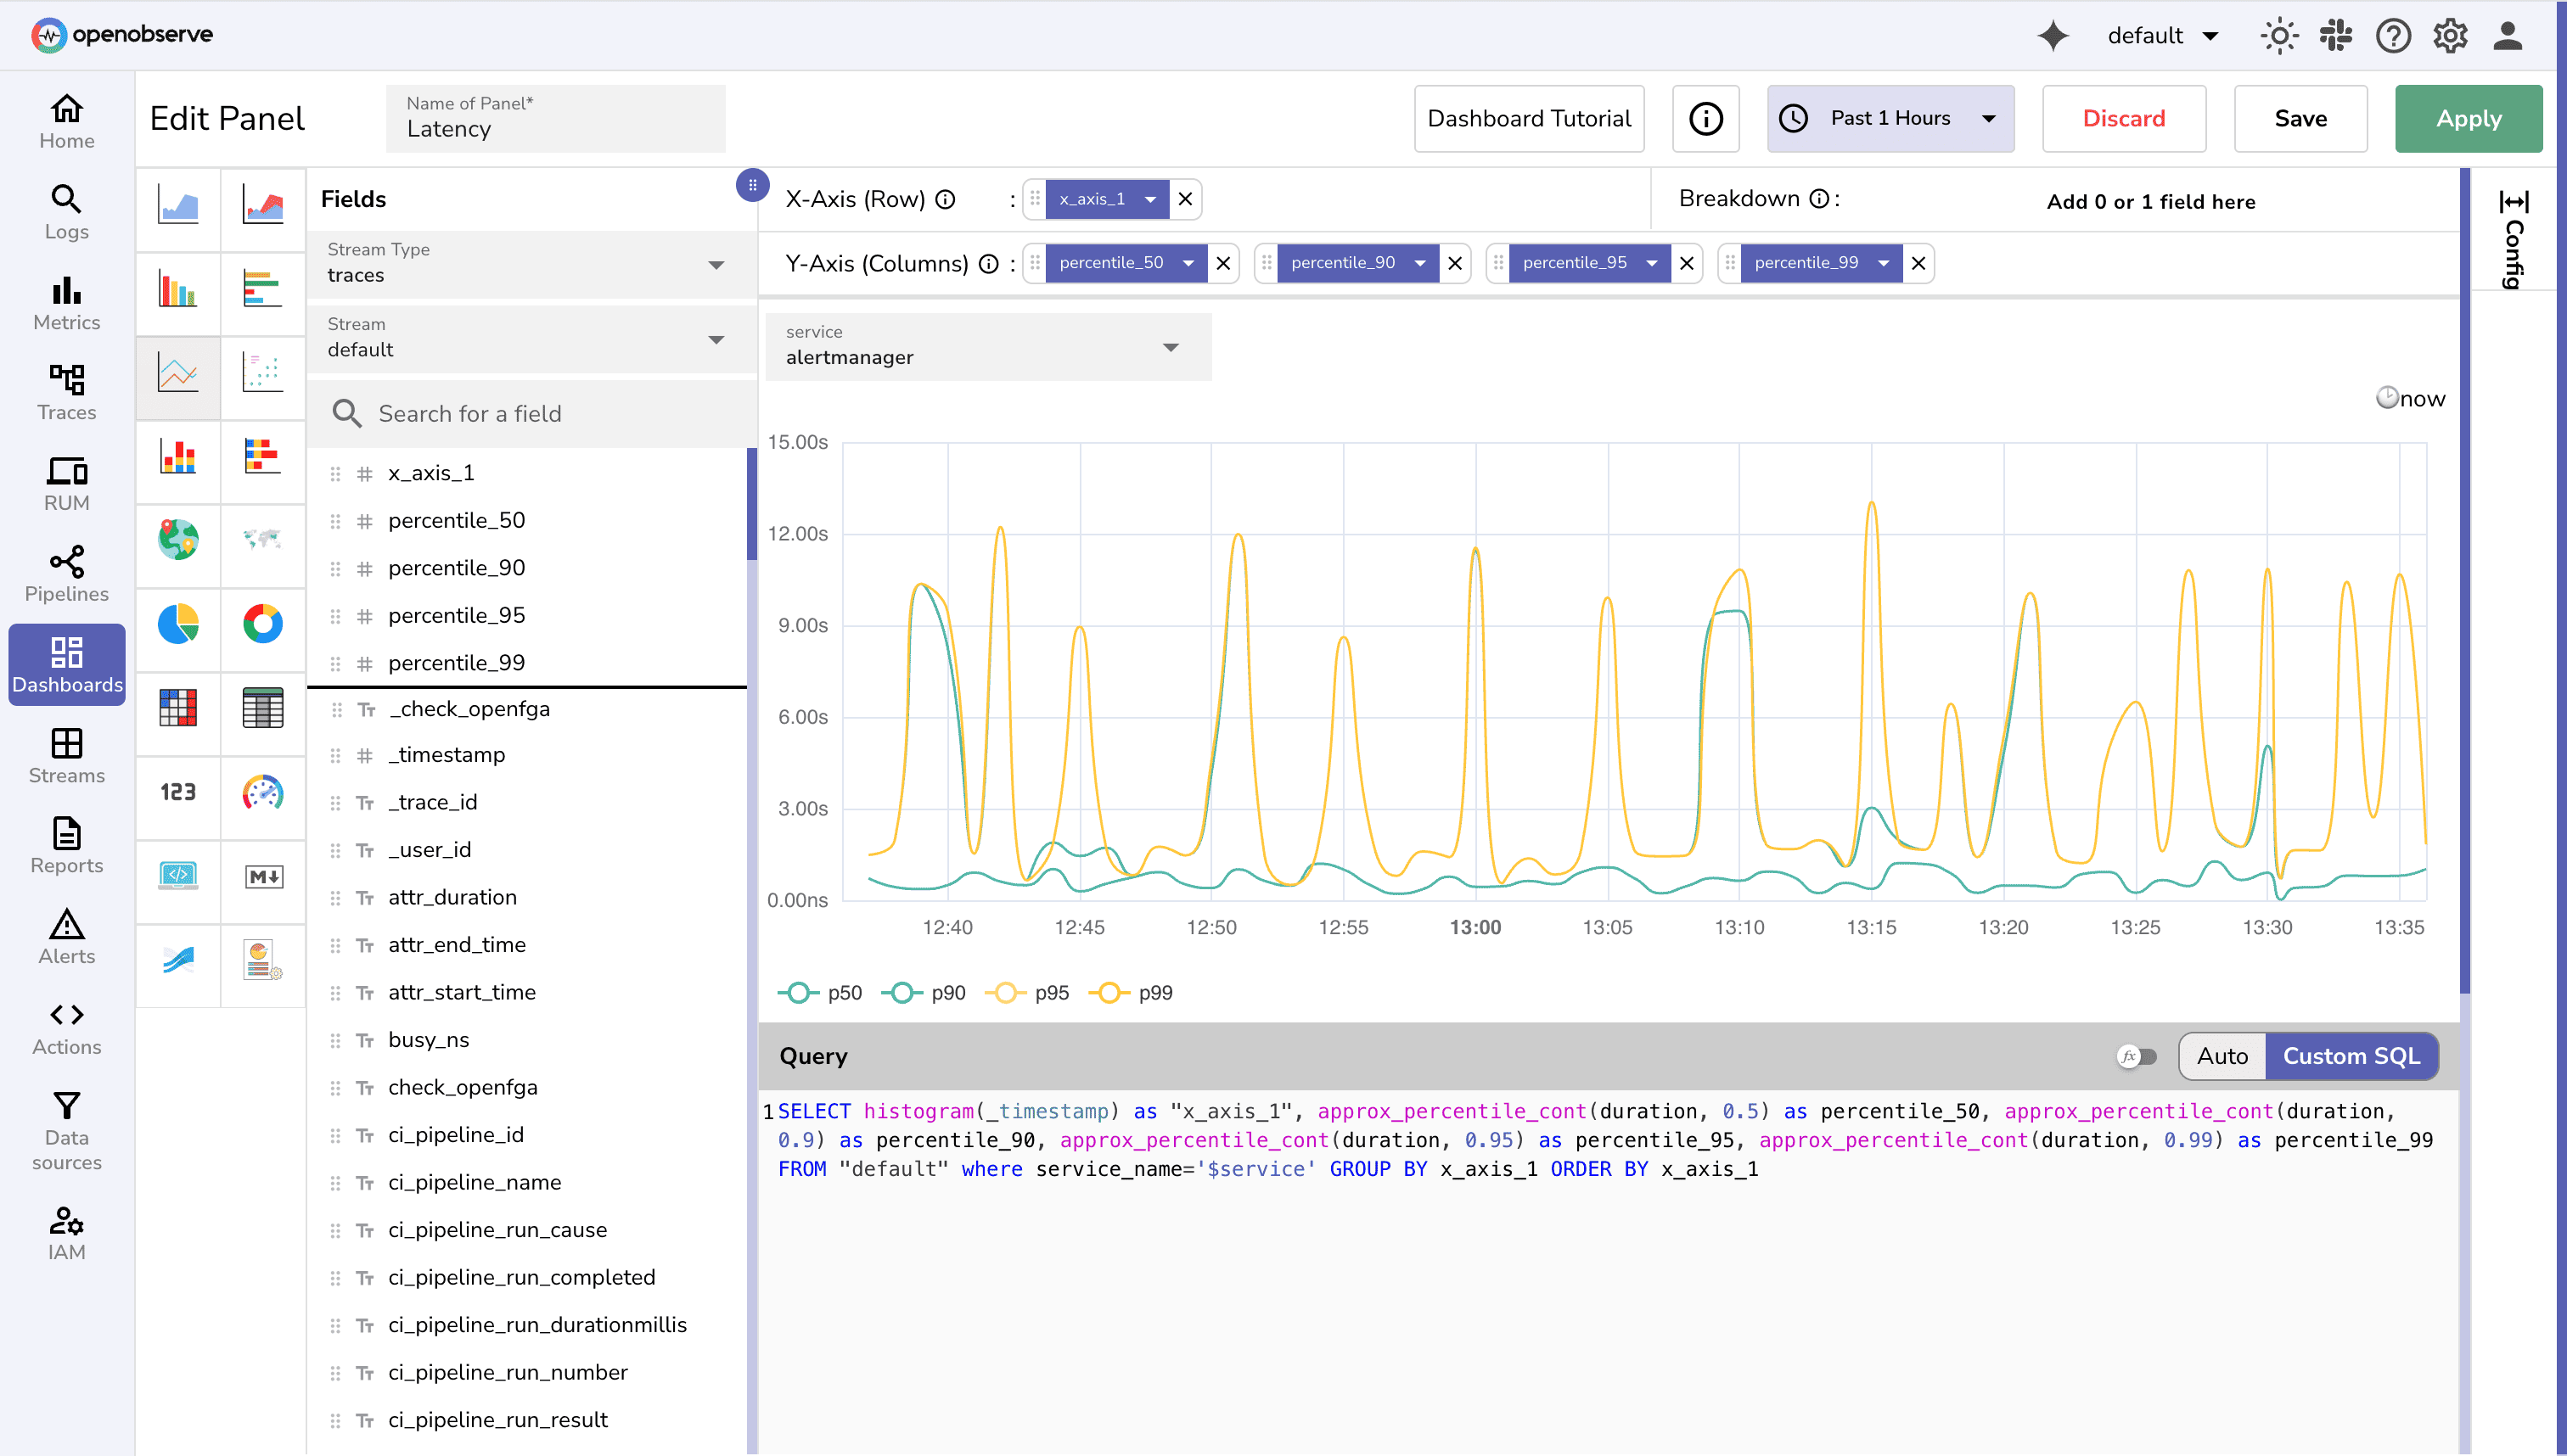This screenshot has height=1456, width=2567.
Task: Open the Metrics page from sidebar
Action: (66, 303)
